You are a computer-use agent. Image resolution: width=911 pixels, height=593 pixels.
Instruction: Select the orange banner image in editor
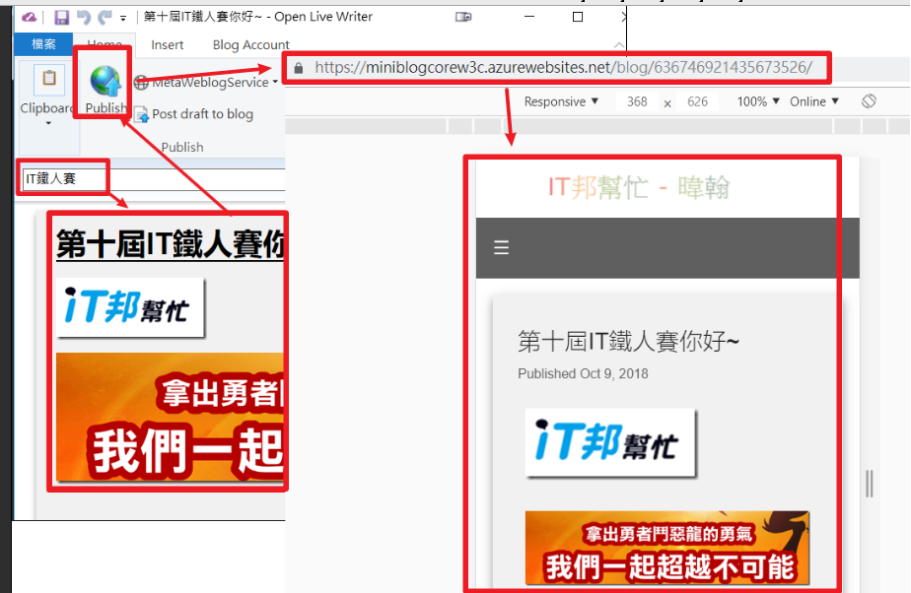tap(170, 417)
